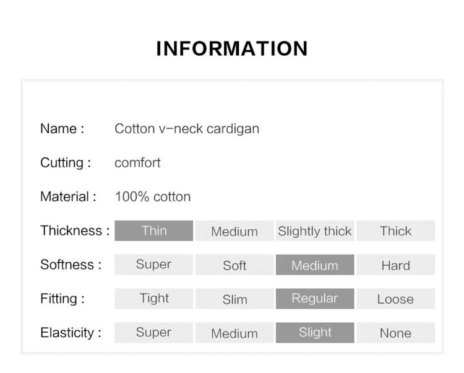Screen dimensions: 464x373
Task: Pick Soft in Softness row
Action: [x=234, y=265]
